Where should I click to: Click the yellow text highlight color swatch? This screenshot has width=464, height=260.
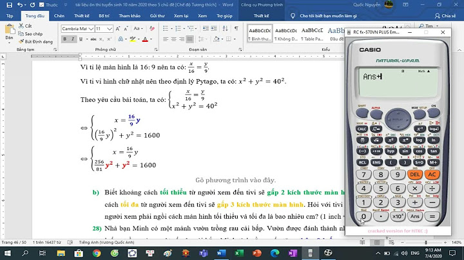[x=133, y=39]
